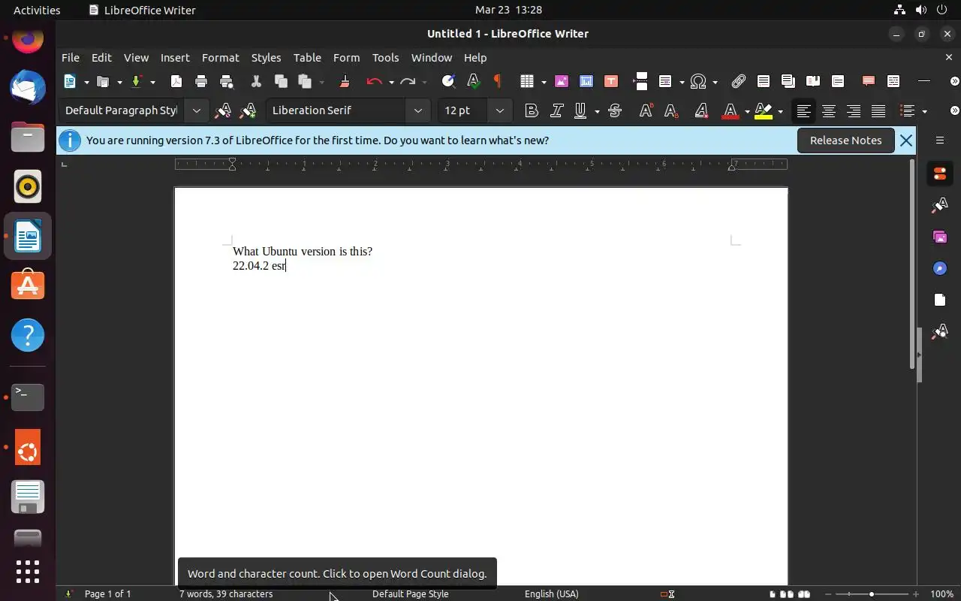
Task: Open the Save button dropdown arrow
Action: [152, 82]
